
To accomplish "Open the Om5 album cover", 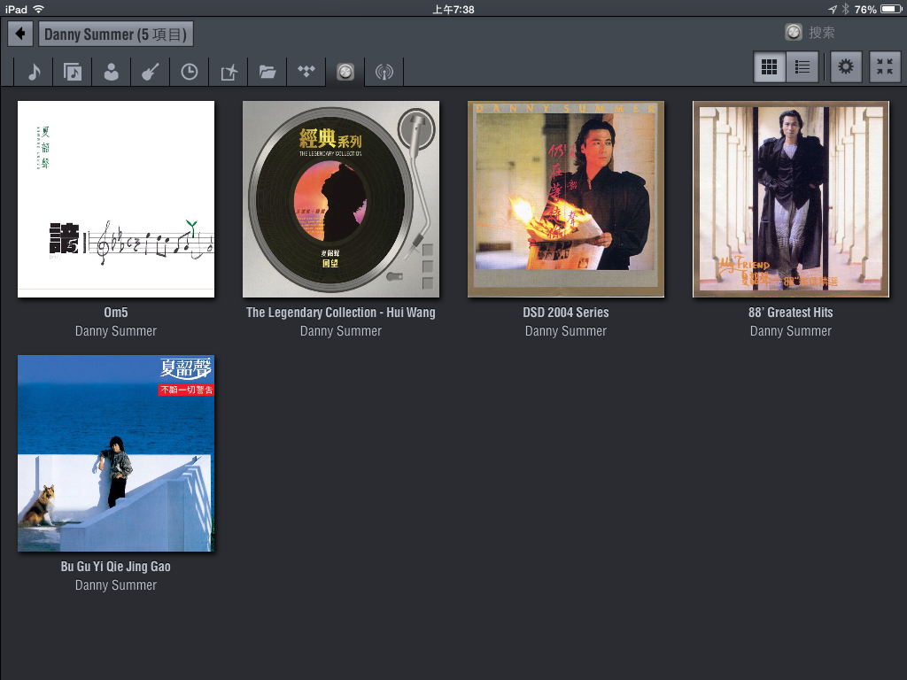I will [x=116, y=199].
